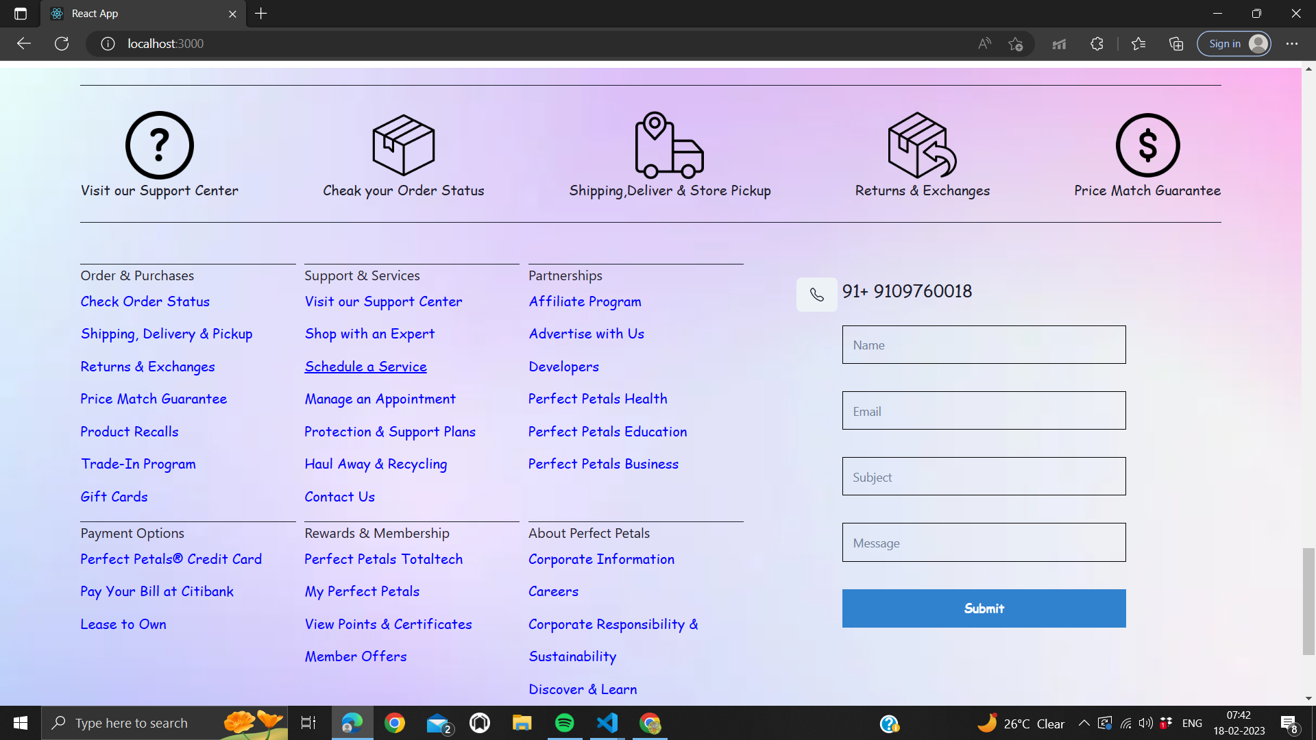Click the order status box icon
The height and width of the screenshot is (740, 1316).
click(x=403, y=145)
